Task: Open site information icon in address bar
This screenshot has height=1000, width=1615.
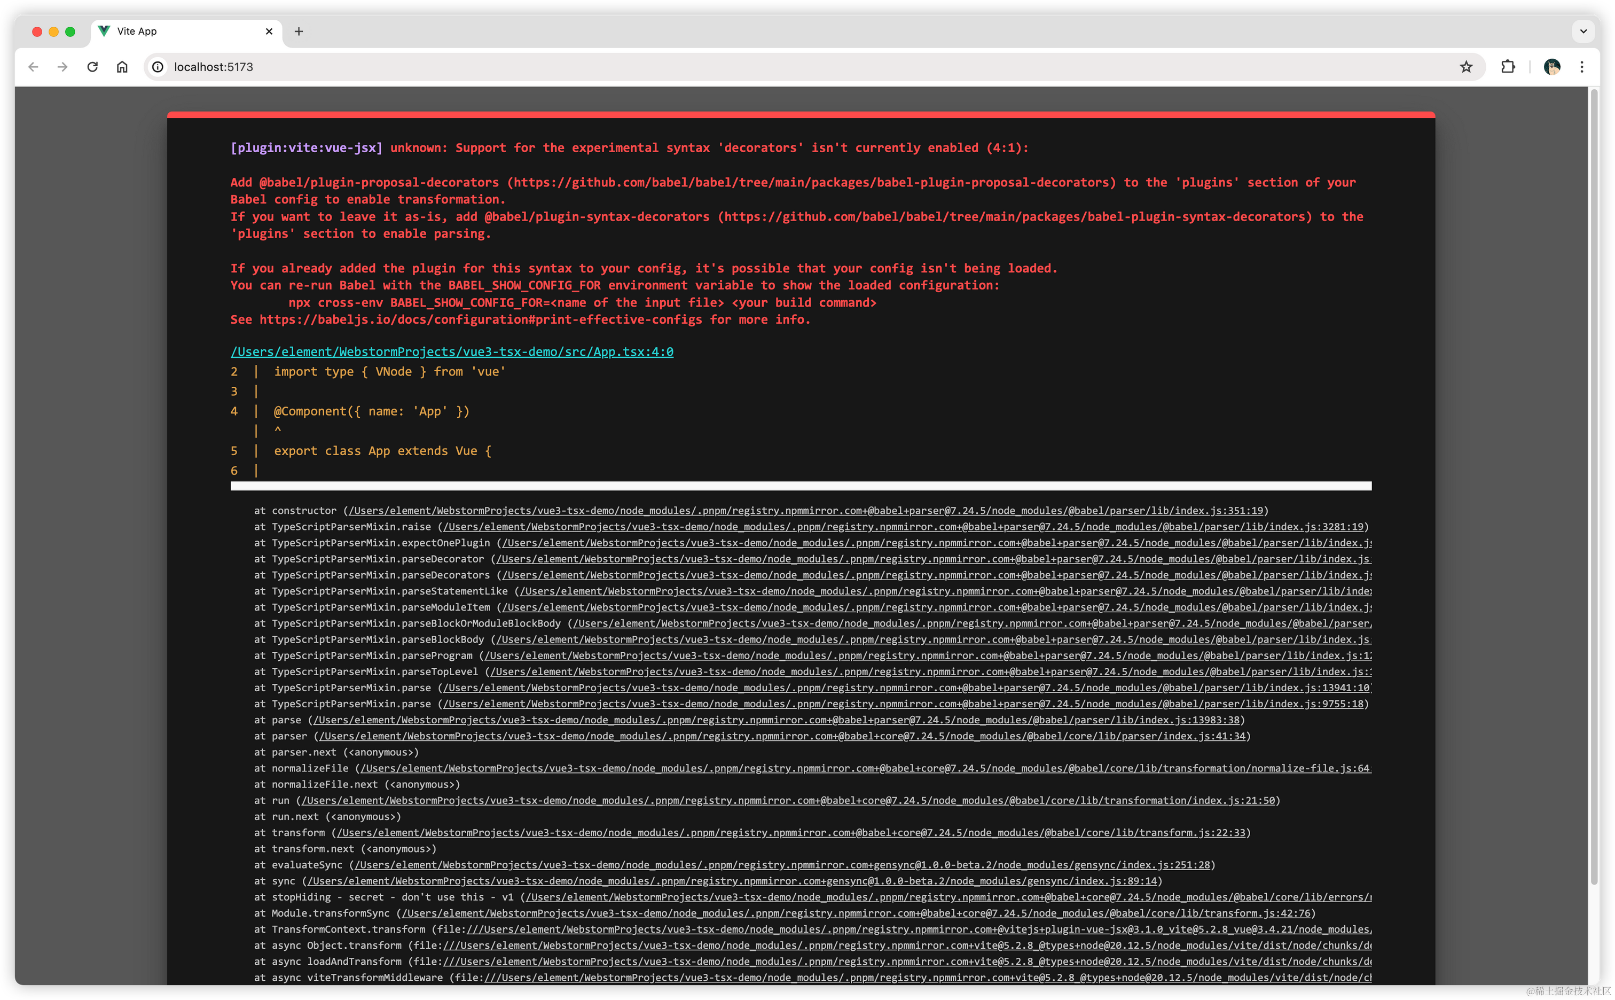Action: coord(158,67)
